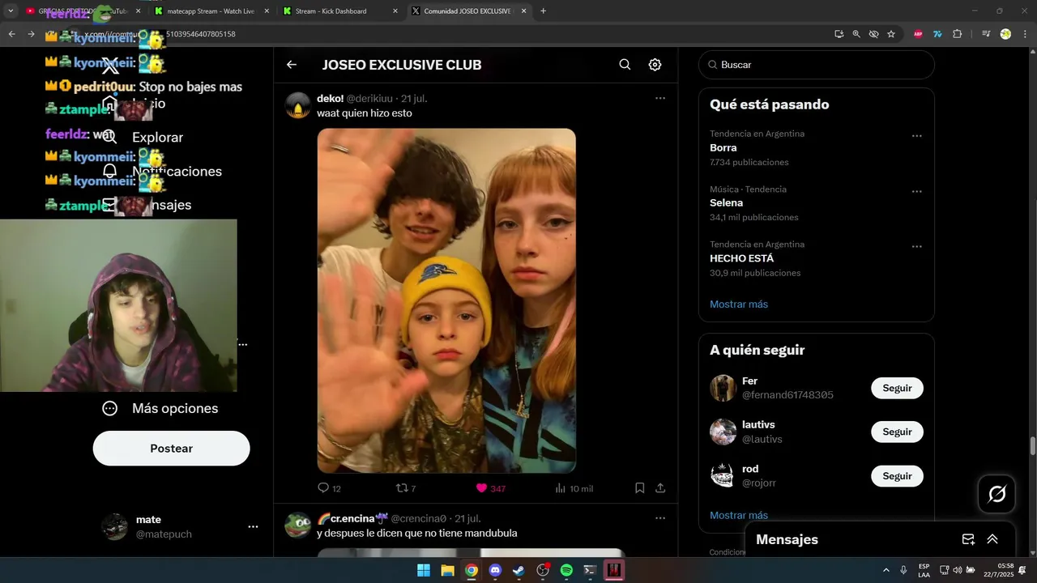
Task: Open more options on deko! post
Action: click(660, 98)
